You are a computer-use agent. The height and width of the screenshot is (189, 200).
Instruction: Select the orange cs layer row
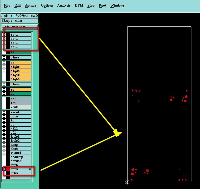pyautogui.click(x=21, y=63)
